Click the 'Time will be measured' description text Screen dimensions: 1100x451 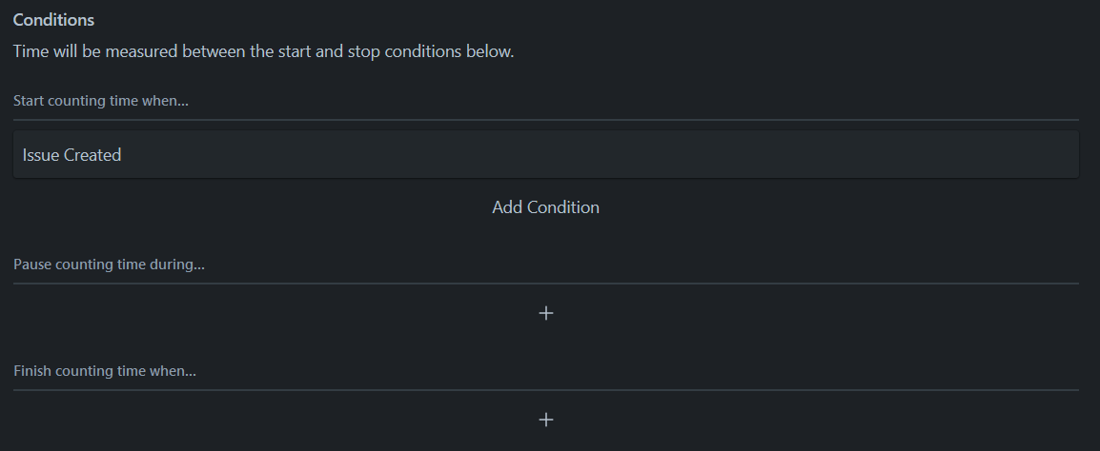pos(263,51)
